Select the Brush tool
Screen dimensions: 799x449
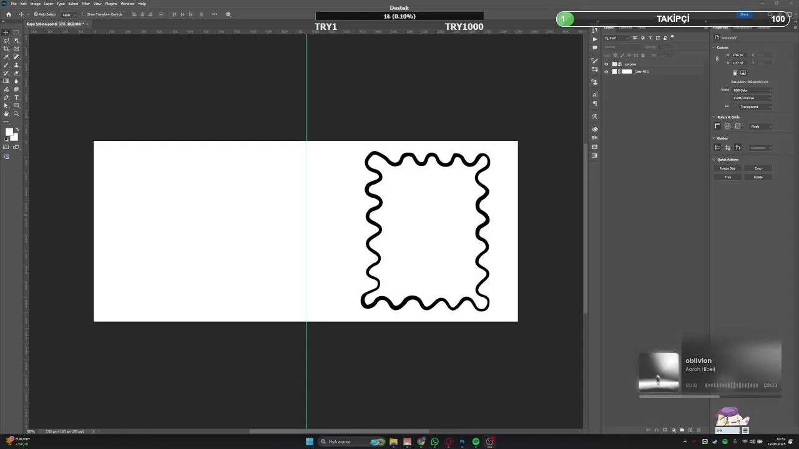tap(6, 65)
